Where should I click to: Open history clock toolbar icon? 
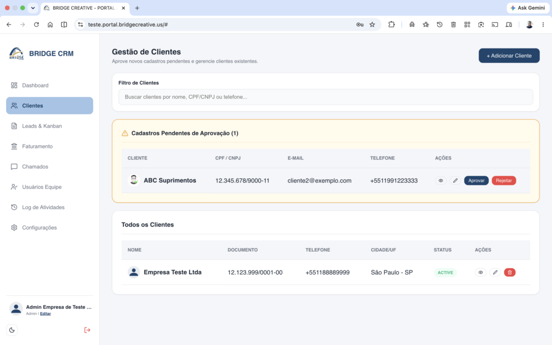tap(439, 25)
